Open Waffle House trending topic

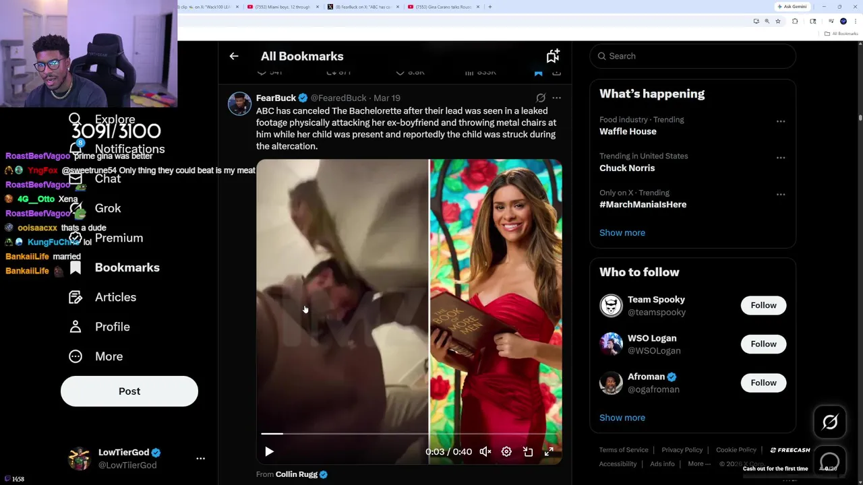(x=628, y=131)
